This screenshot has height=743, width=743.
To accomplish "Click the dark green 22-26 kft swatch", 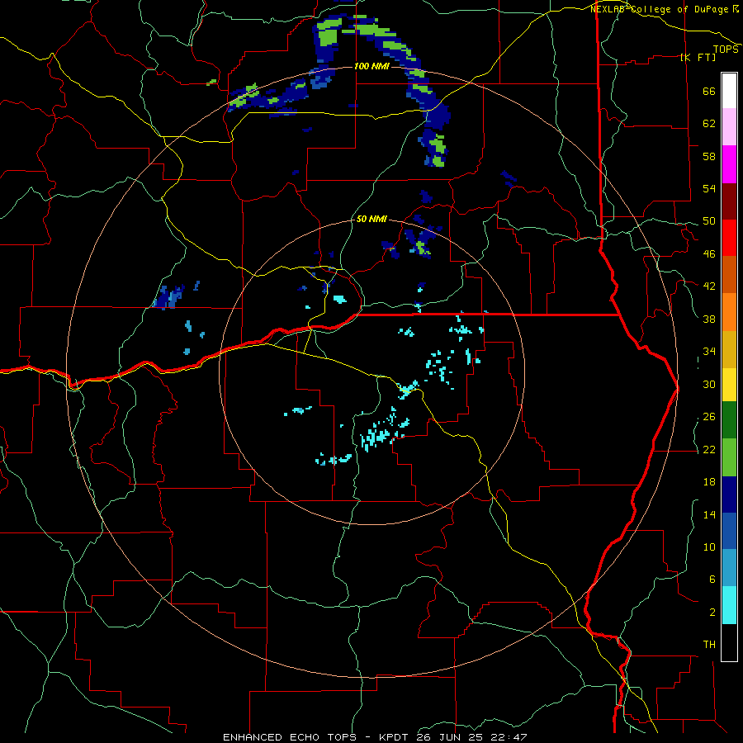I will [729, 420].
